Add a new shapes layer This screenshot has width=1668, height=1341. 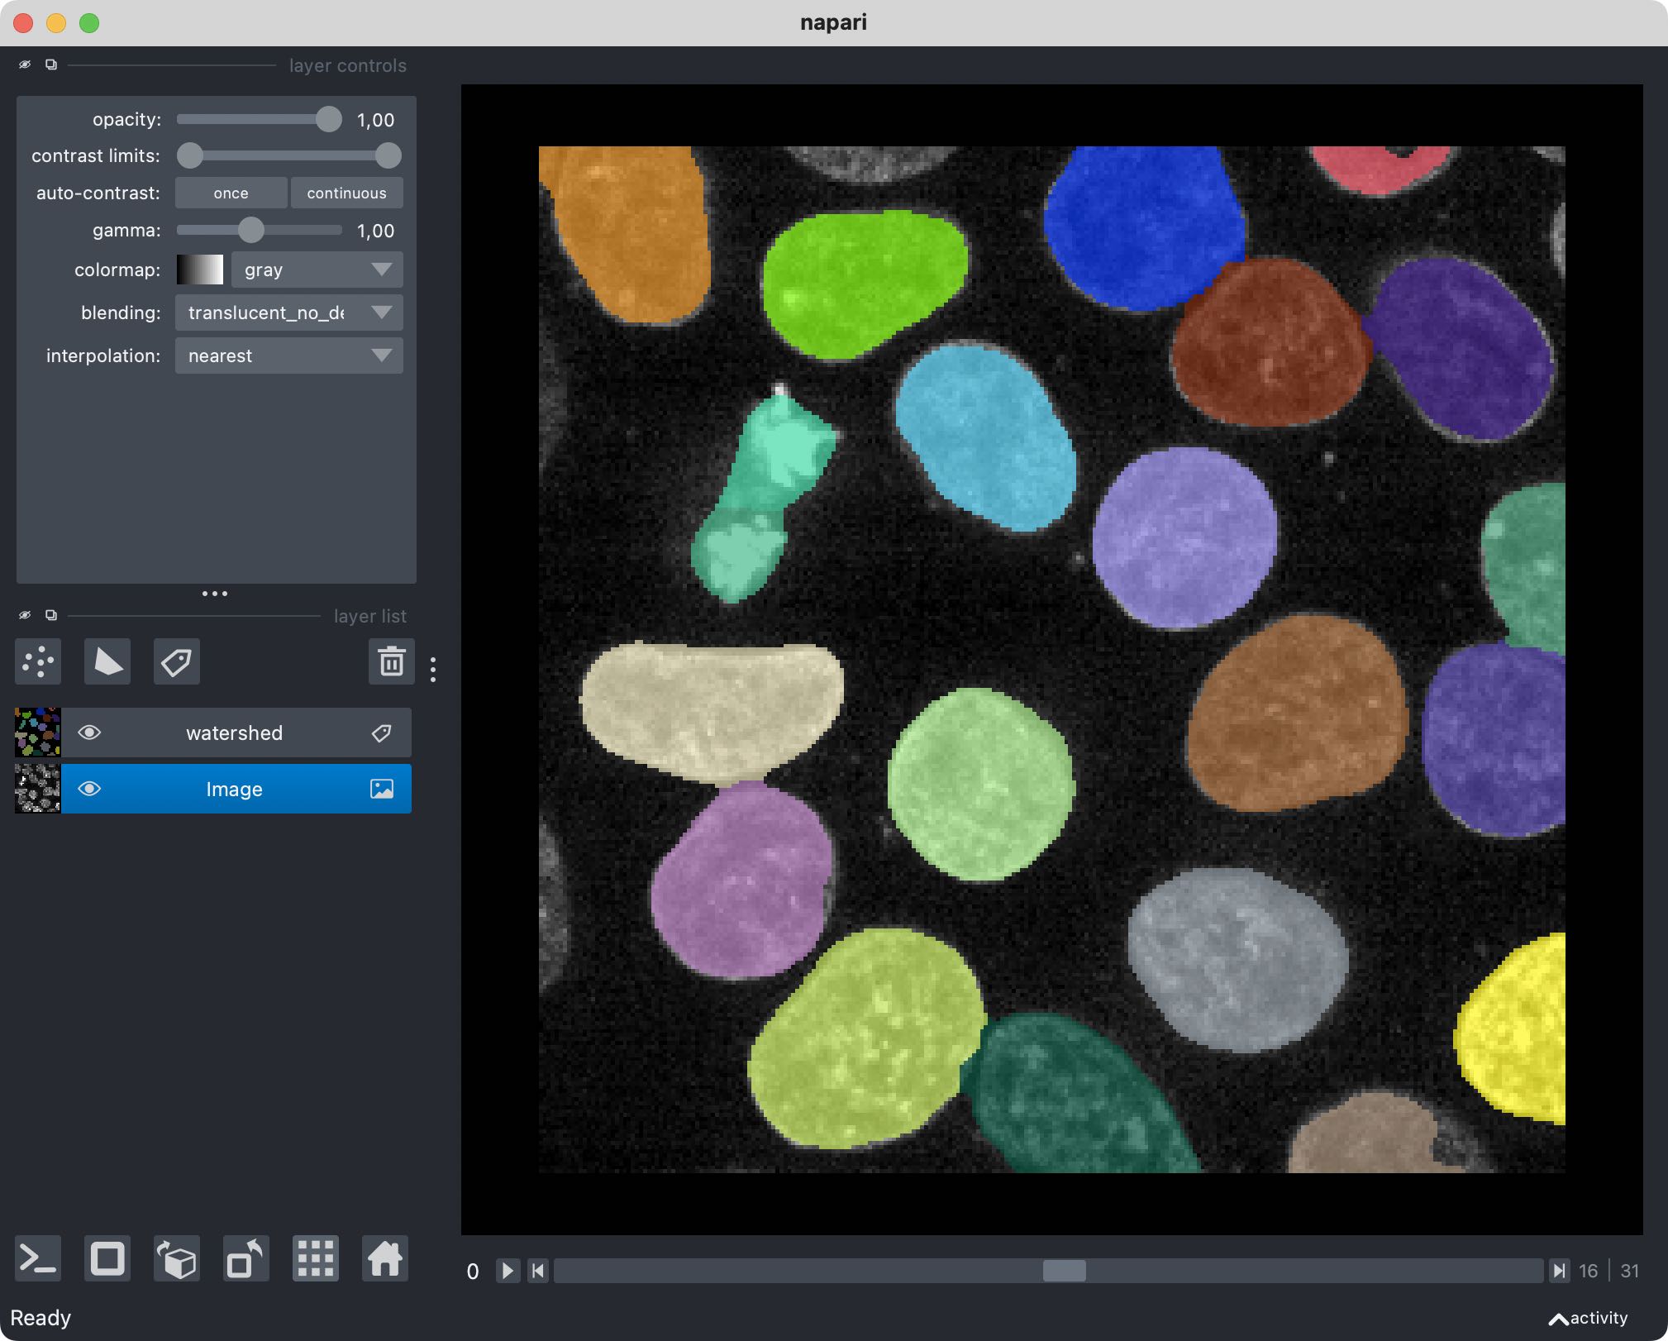tap(107, 661)
